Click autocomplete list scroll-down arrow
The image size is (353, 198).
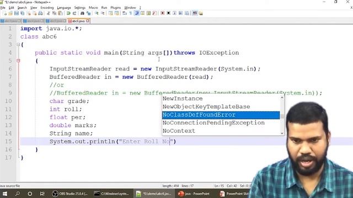pyautogui.click(x=282, y=133)
